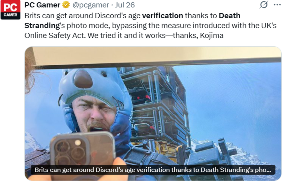282x181 pixels.
Task: Click the 'thanks, Kojima' ending text
Action: pyautogui.click(x=198, y=35)
